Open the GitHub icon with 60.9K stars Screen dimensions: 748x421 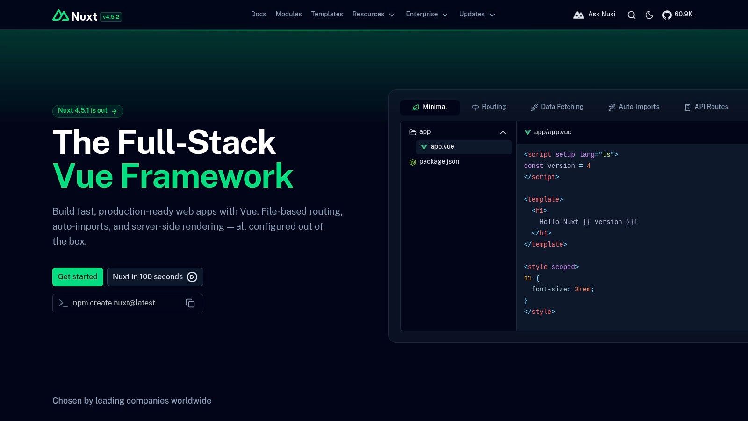[667, 15]
